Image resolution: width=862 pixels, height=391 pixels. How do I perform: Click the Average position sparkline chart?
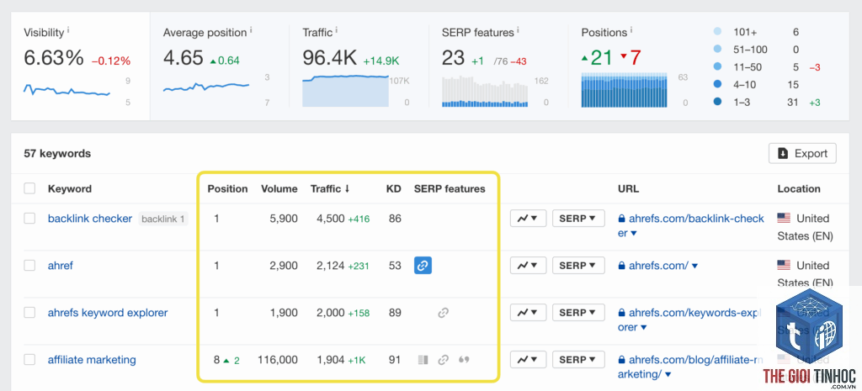[x=206, y=87]
